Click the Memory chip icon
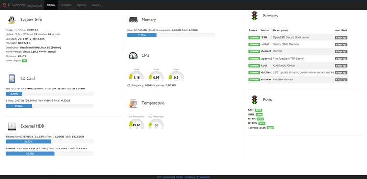367x179 pixels. coord(133,20)
